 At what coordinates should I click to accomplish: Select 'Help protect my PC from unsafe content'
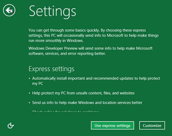83,93
